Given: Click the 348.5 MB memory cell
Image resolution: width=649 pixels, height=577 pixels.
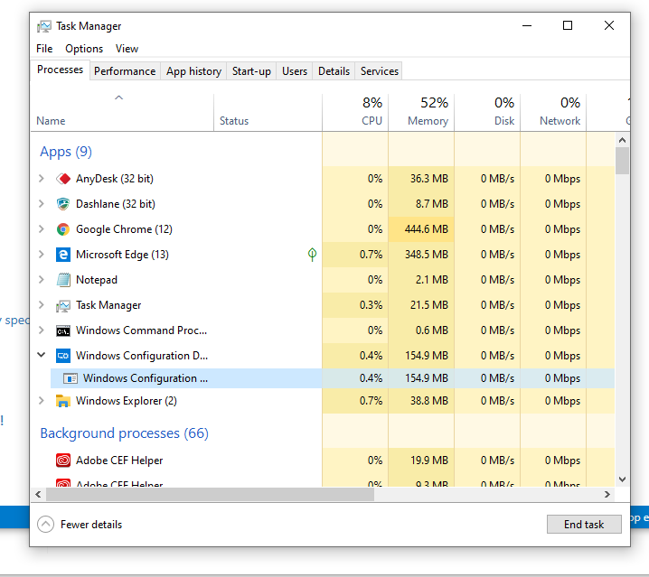Looking at the screenshot, I should [421, 255].
